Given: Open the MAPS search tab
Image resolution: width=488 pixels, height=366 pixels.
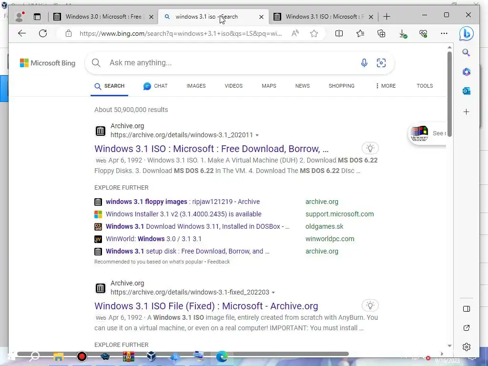Looking at the screenshot, I should [x=269, y=86].
